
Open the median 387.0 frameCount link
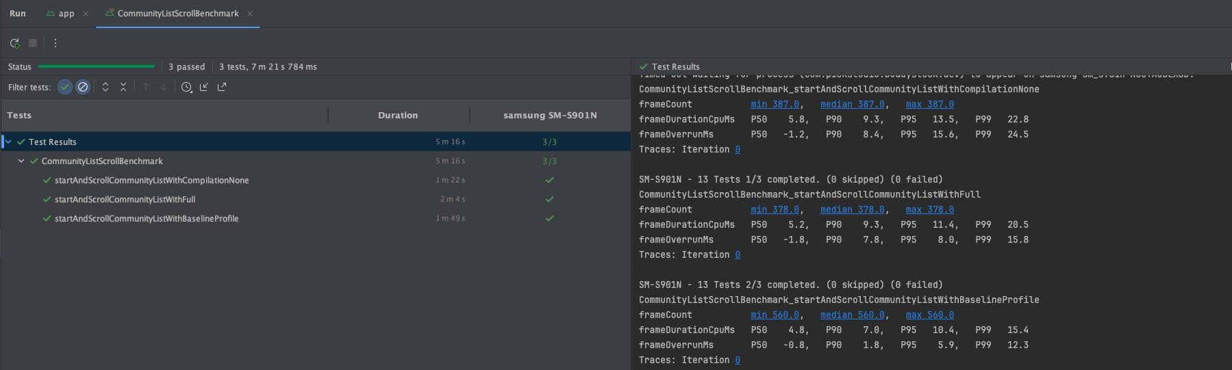coord(853,105)
